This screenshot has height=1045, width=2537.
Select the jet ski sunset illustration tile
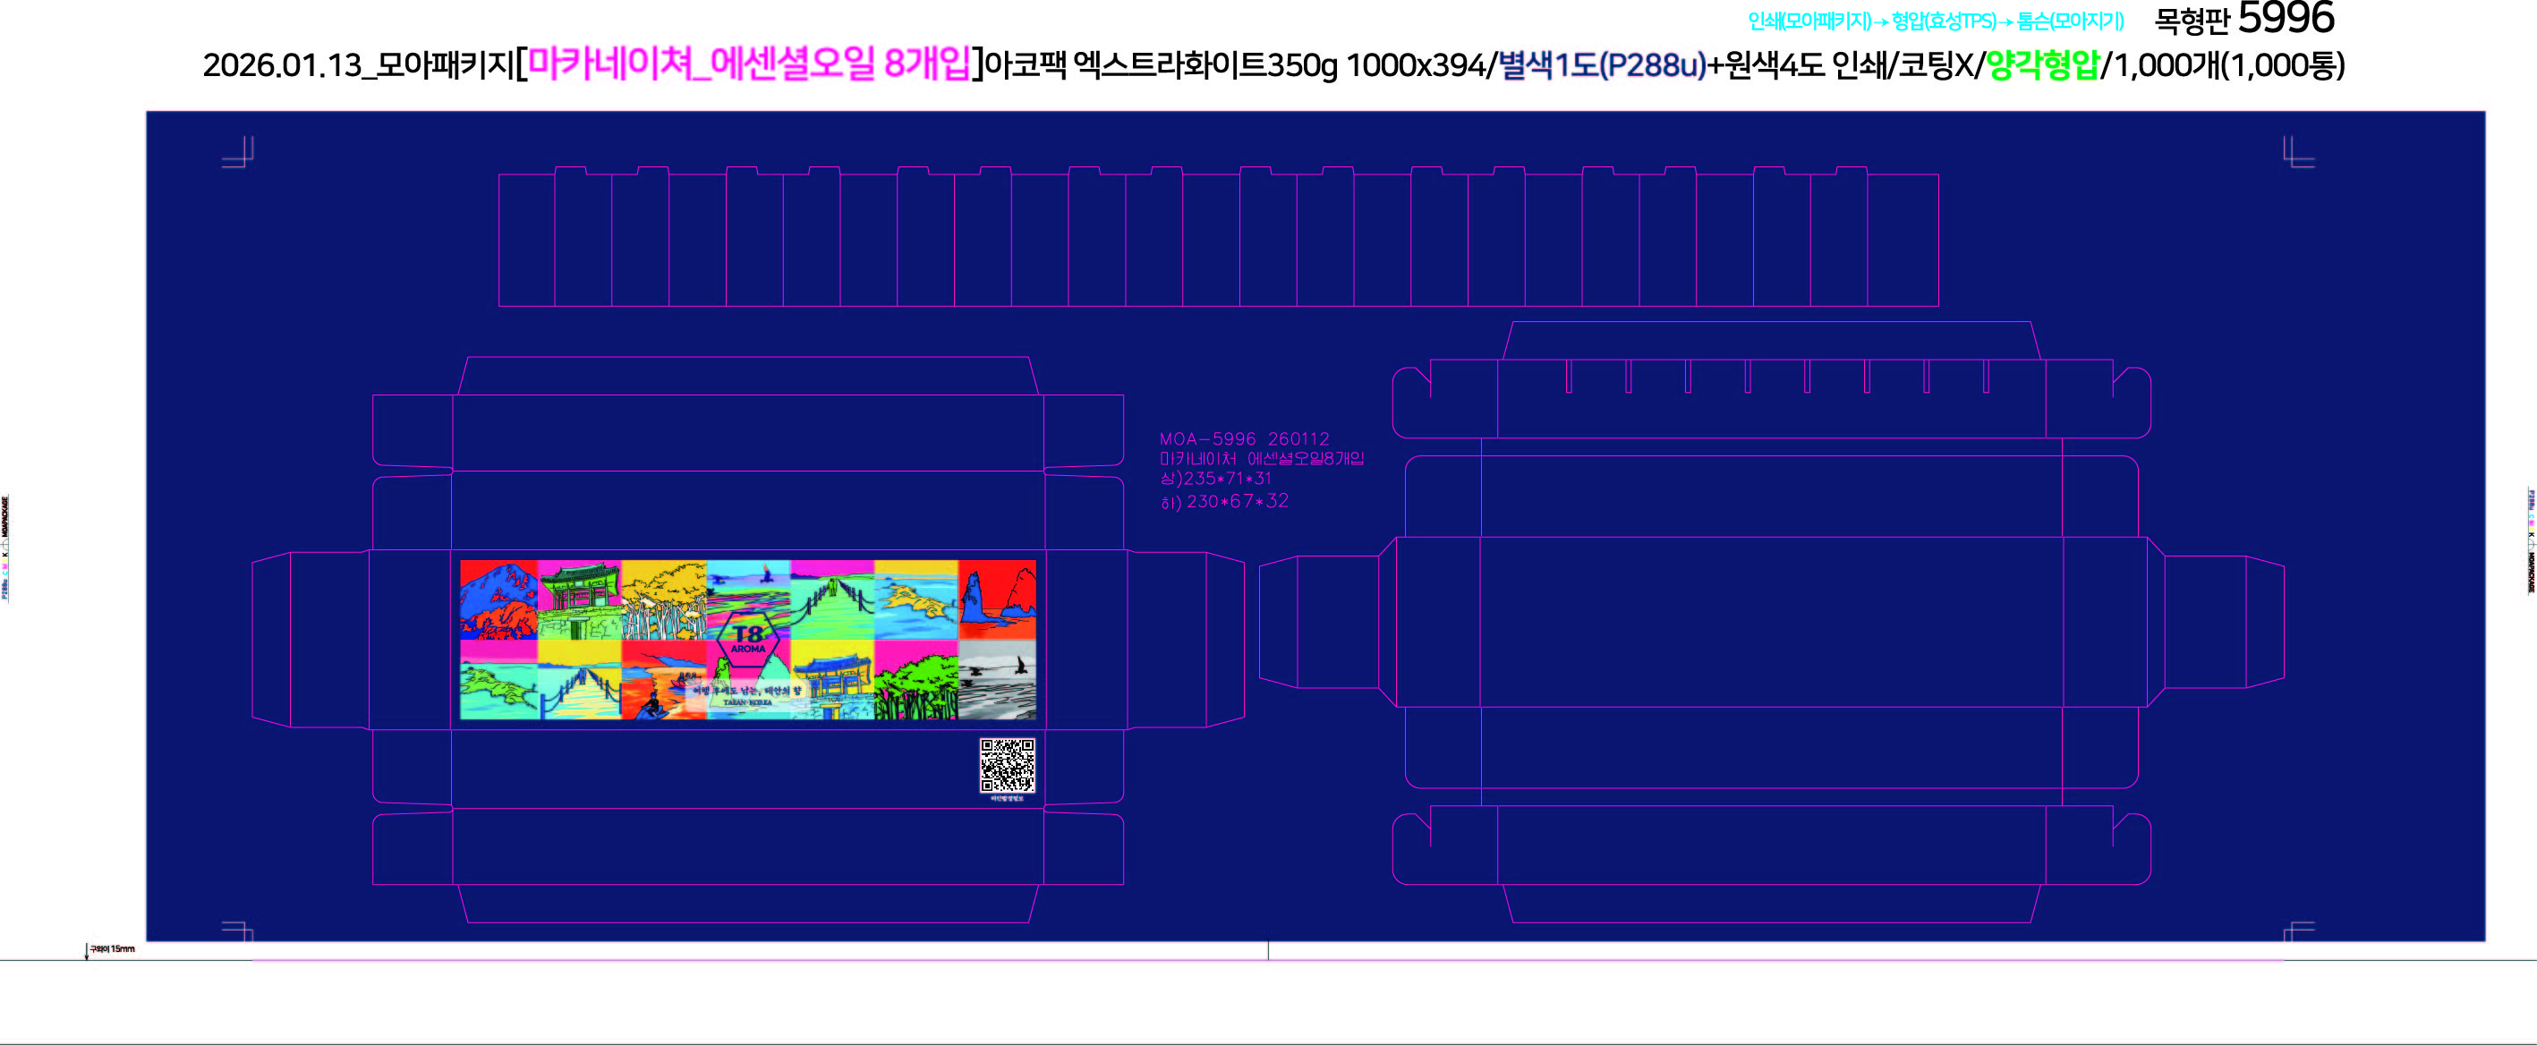[663, 680]
